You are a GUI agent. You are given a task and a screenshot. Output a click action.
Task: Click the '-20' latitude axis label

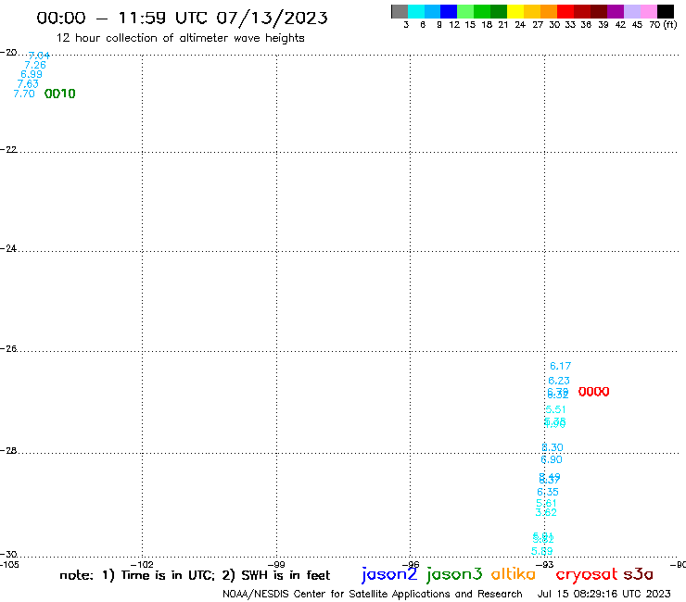click(x=8, y=53)
